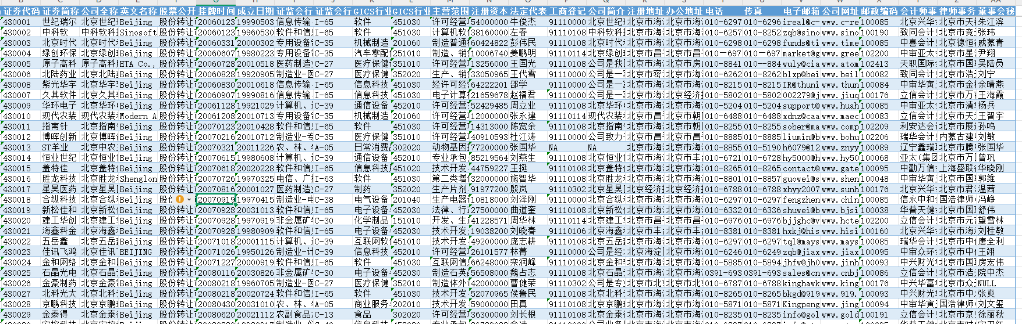The width and height of the screenshot is (1022, 324).
Task: Select the selected cell containing 20070919
Action: (216, 199)
